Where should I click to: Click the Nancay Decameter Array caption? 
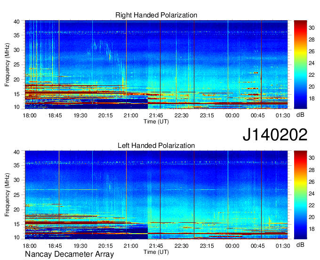pos(69,254)
